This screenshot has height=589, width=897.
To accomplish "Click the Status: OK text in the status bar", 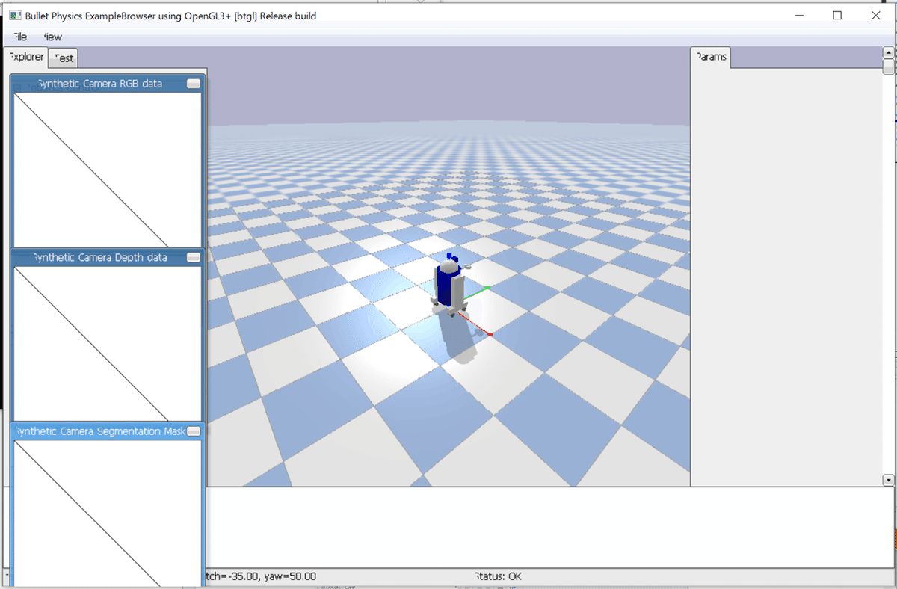I will pos(497,576).
